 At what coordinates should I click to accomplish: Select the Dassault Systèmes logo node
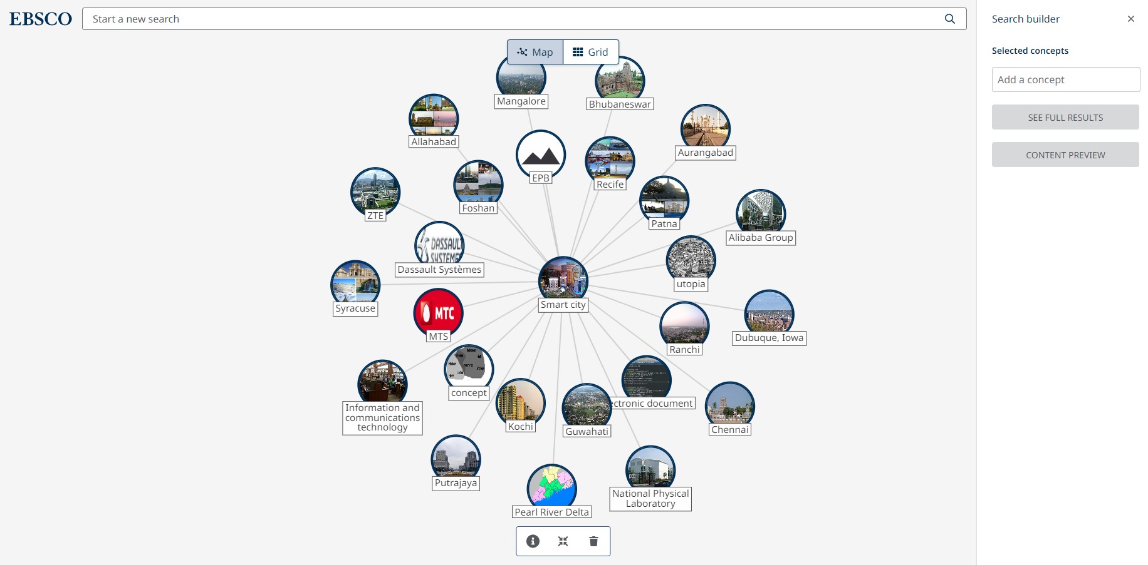(439, 245)
